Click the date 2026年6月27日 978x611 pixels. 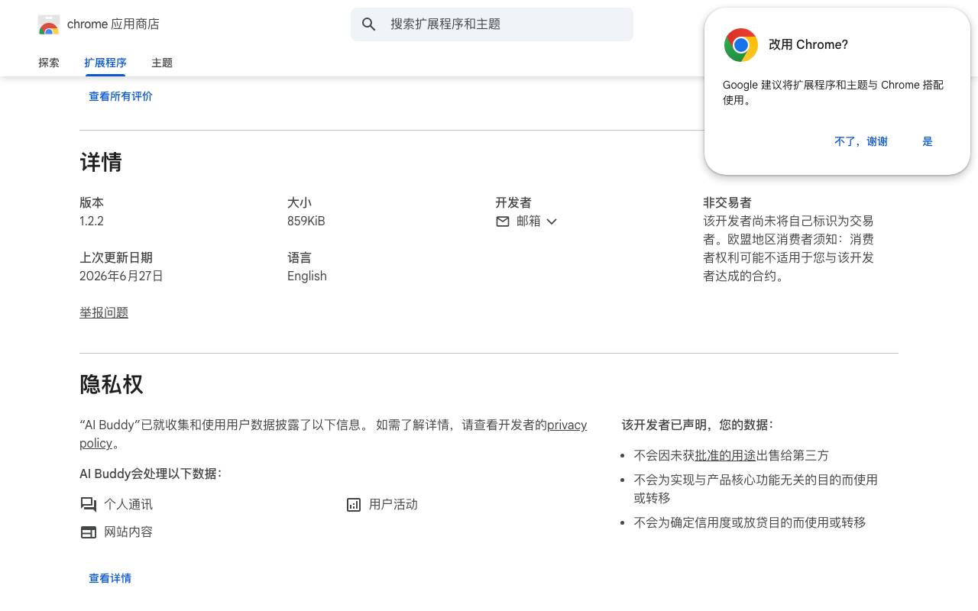(121, 276)
